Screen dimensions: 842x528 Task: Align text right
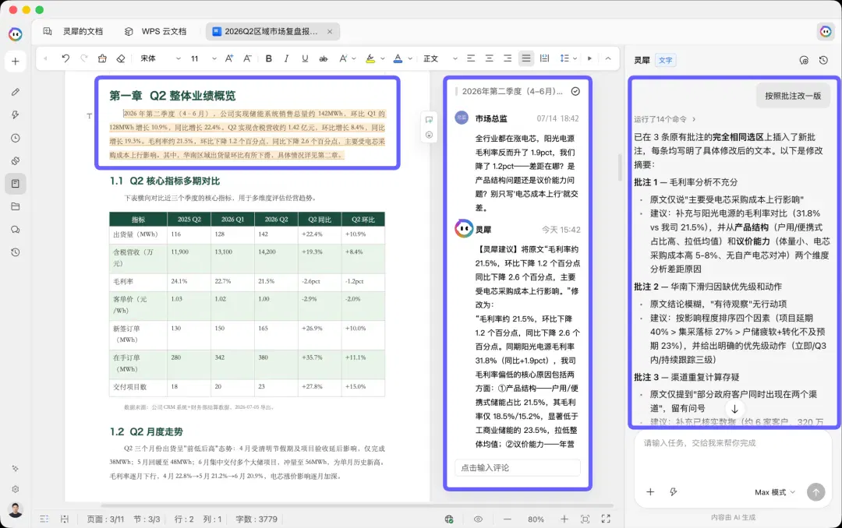508,58
